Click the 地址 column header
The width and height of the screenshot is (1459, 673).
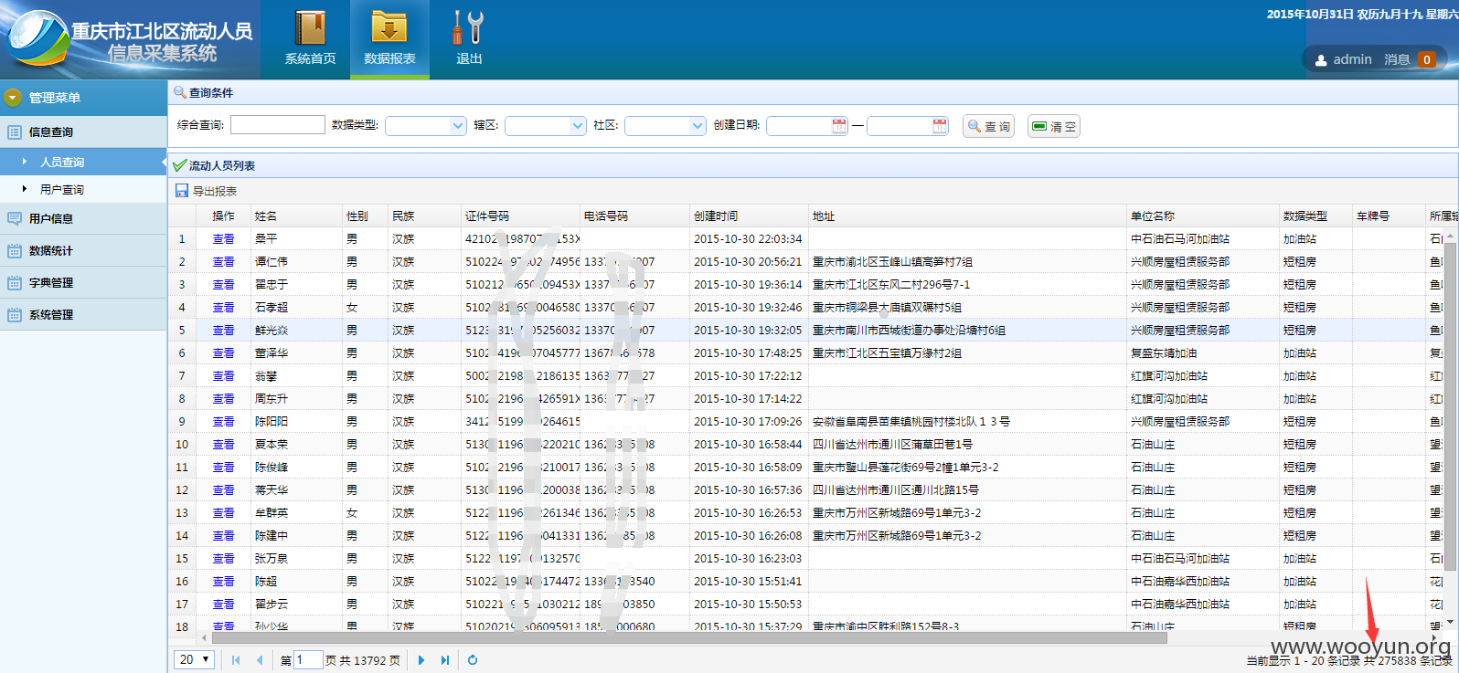tap(967, 216)
